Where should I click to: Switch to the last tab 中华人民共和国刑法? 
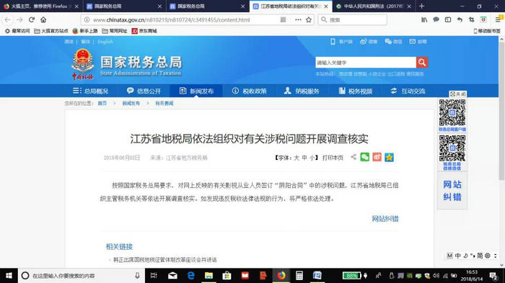[x=373, y=6]
